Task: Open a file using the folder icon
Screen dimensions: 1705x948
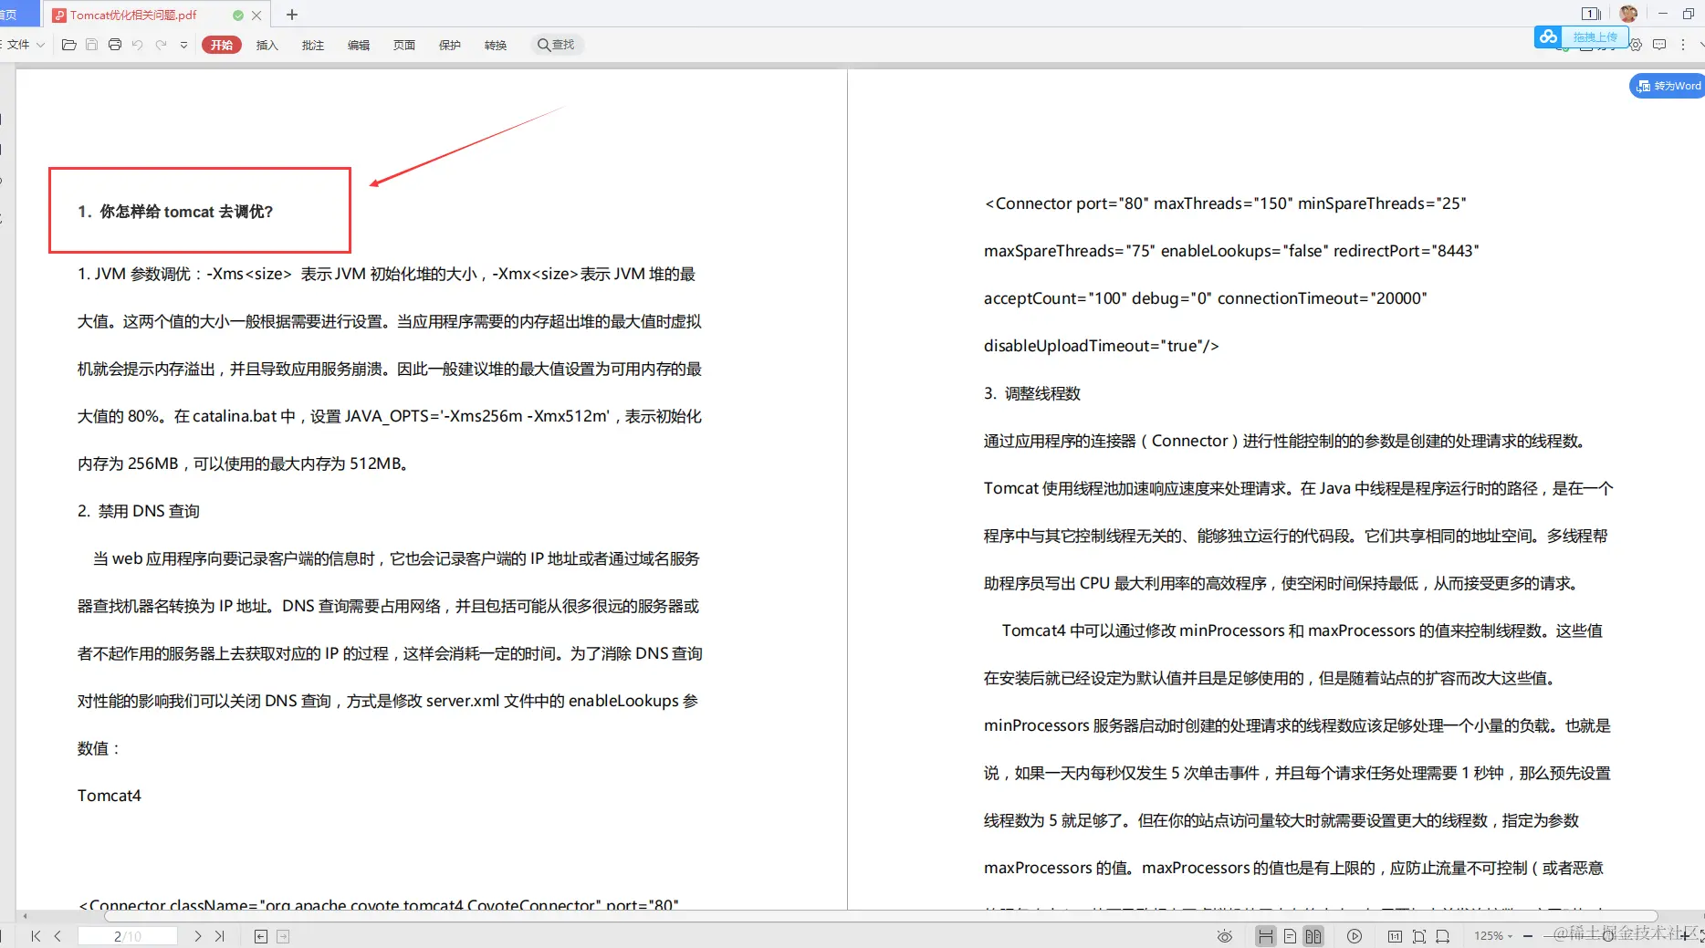Action: 68,45
